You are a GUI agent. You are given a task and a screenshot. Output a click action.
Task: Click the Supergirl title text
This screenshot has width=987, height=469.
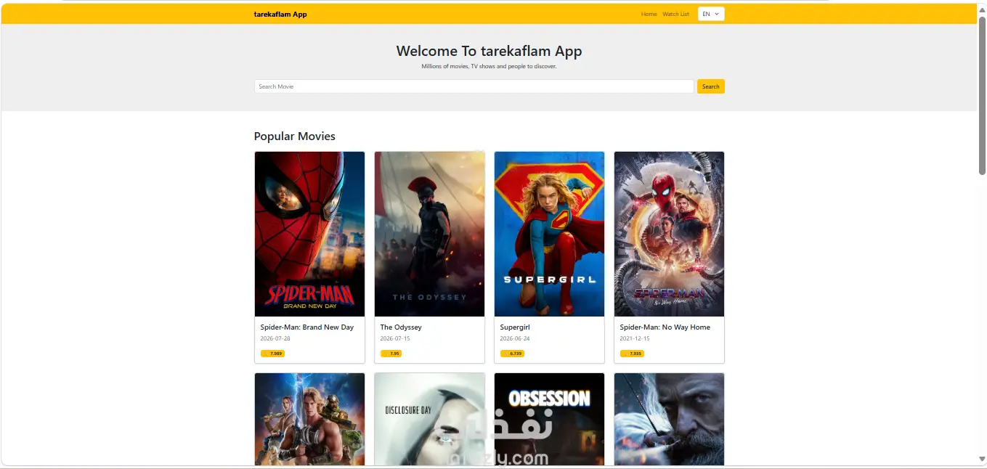coord(515,327)
